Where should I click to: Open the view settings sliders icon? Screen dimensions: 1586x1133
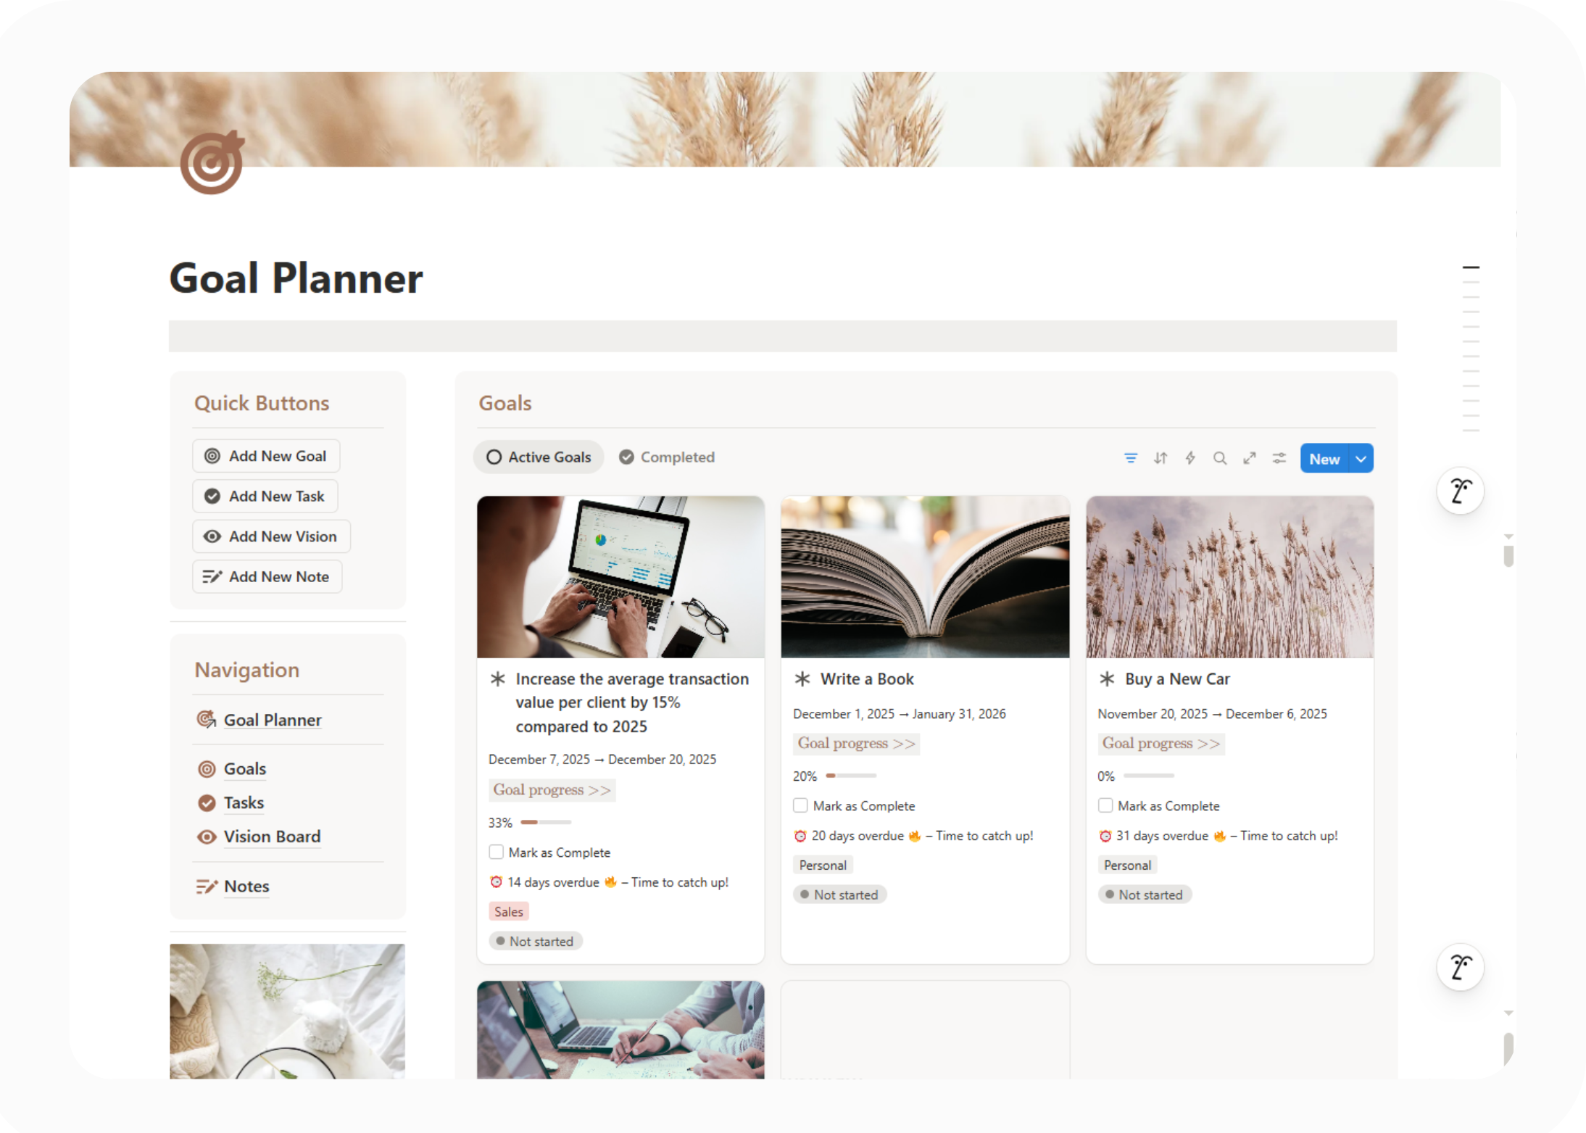click(1279, 458)
